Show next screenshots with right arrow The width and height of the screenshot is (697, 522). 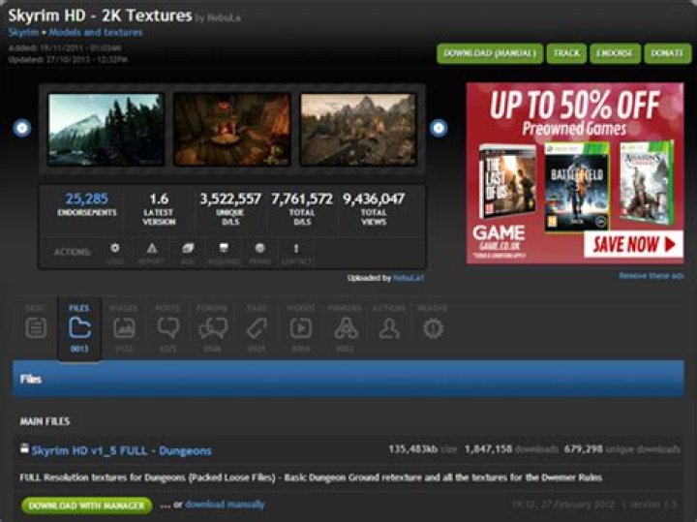click(439, 128)
